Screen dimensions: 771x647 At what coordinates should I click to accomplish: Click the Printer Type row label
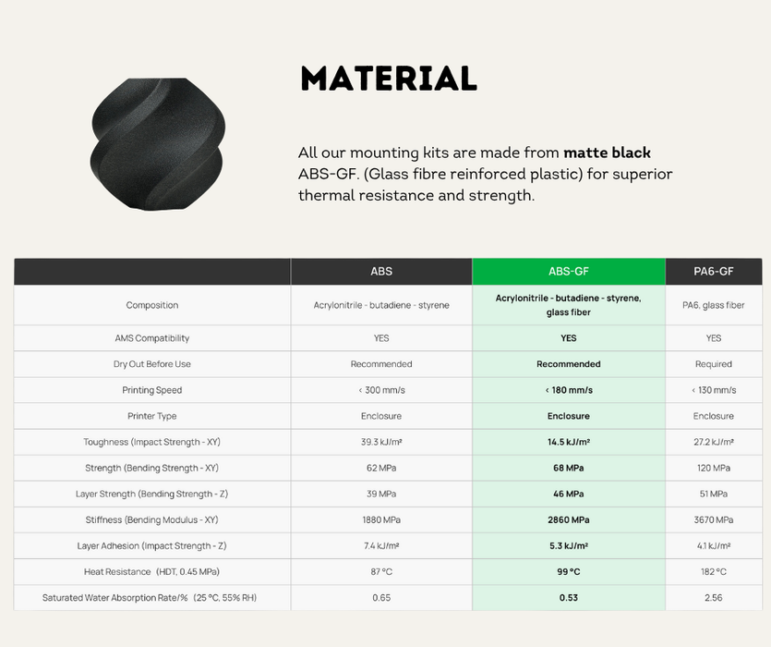152,416
